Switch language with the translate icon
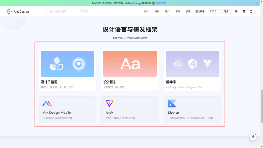263x148 pixels. click(236, 12)
